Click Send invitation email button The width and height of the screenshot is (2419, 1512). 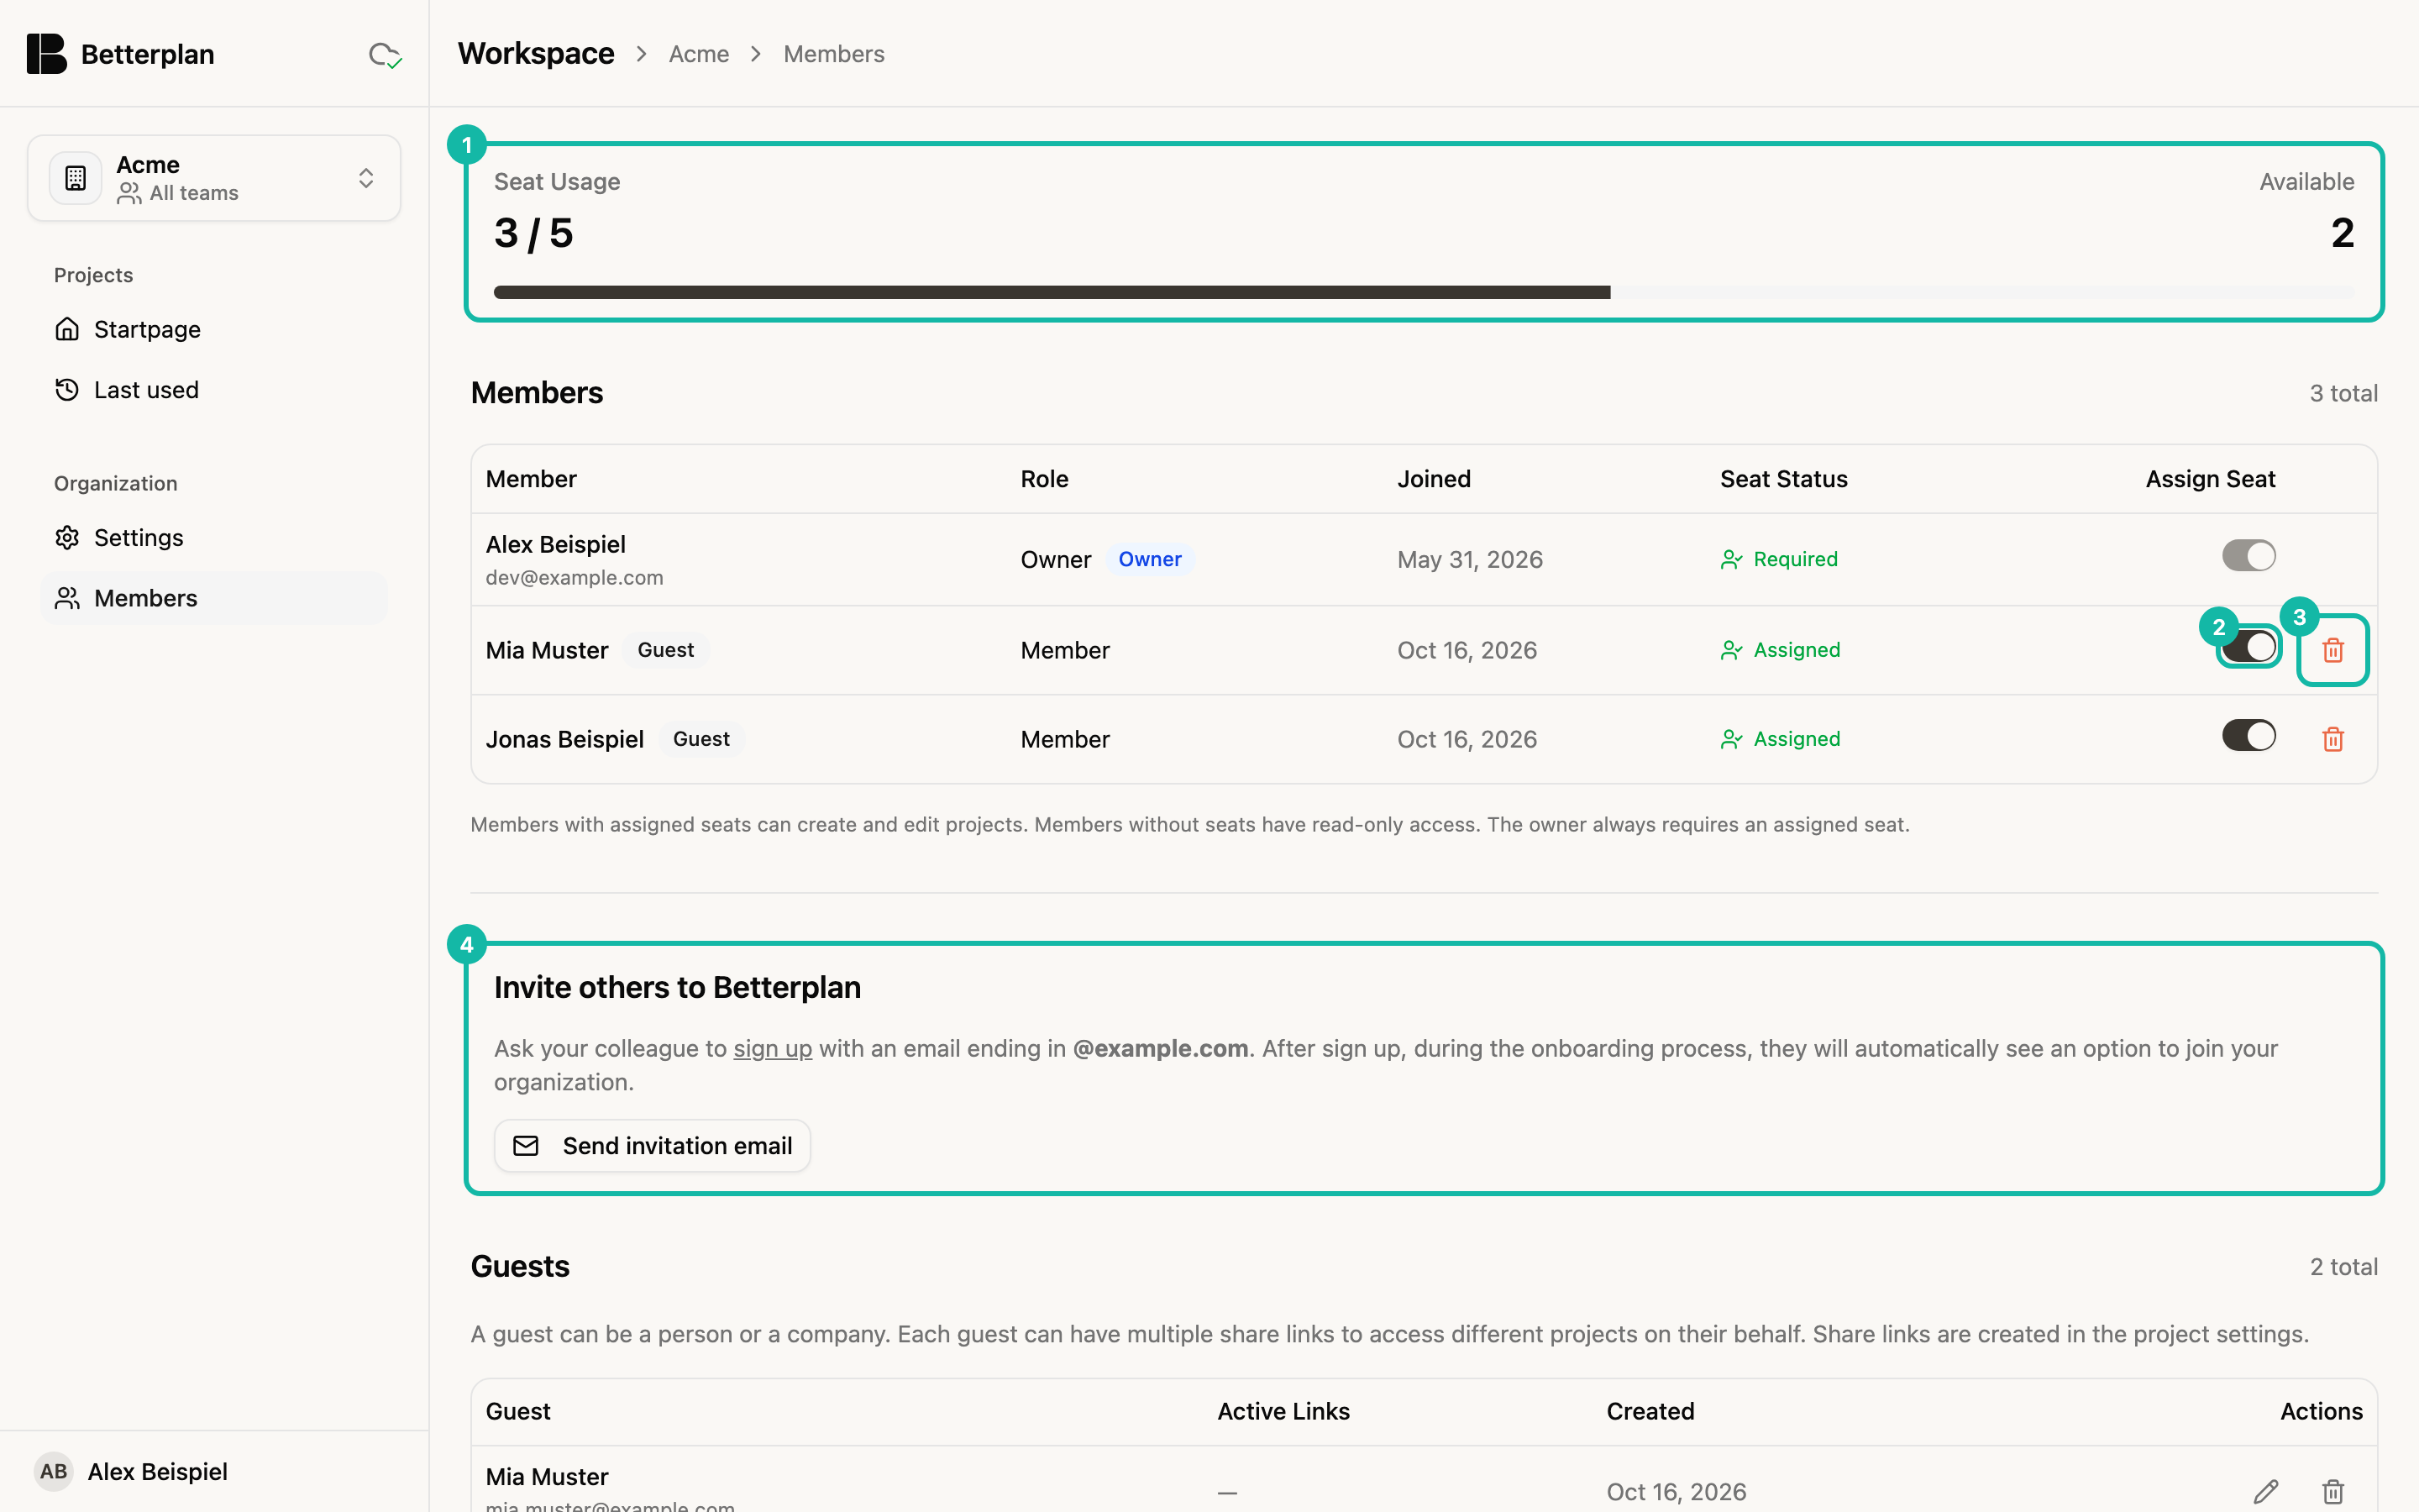pyautogui.click(x=652, y=1146)
